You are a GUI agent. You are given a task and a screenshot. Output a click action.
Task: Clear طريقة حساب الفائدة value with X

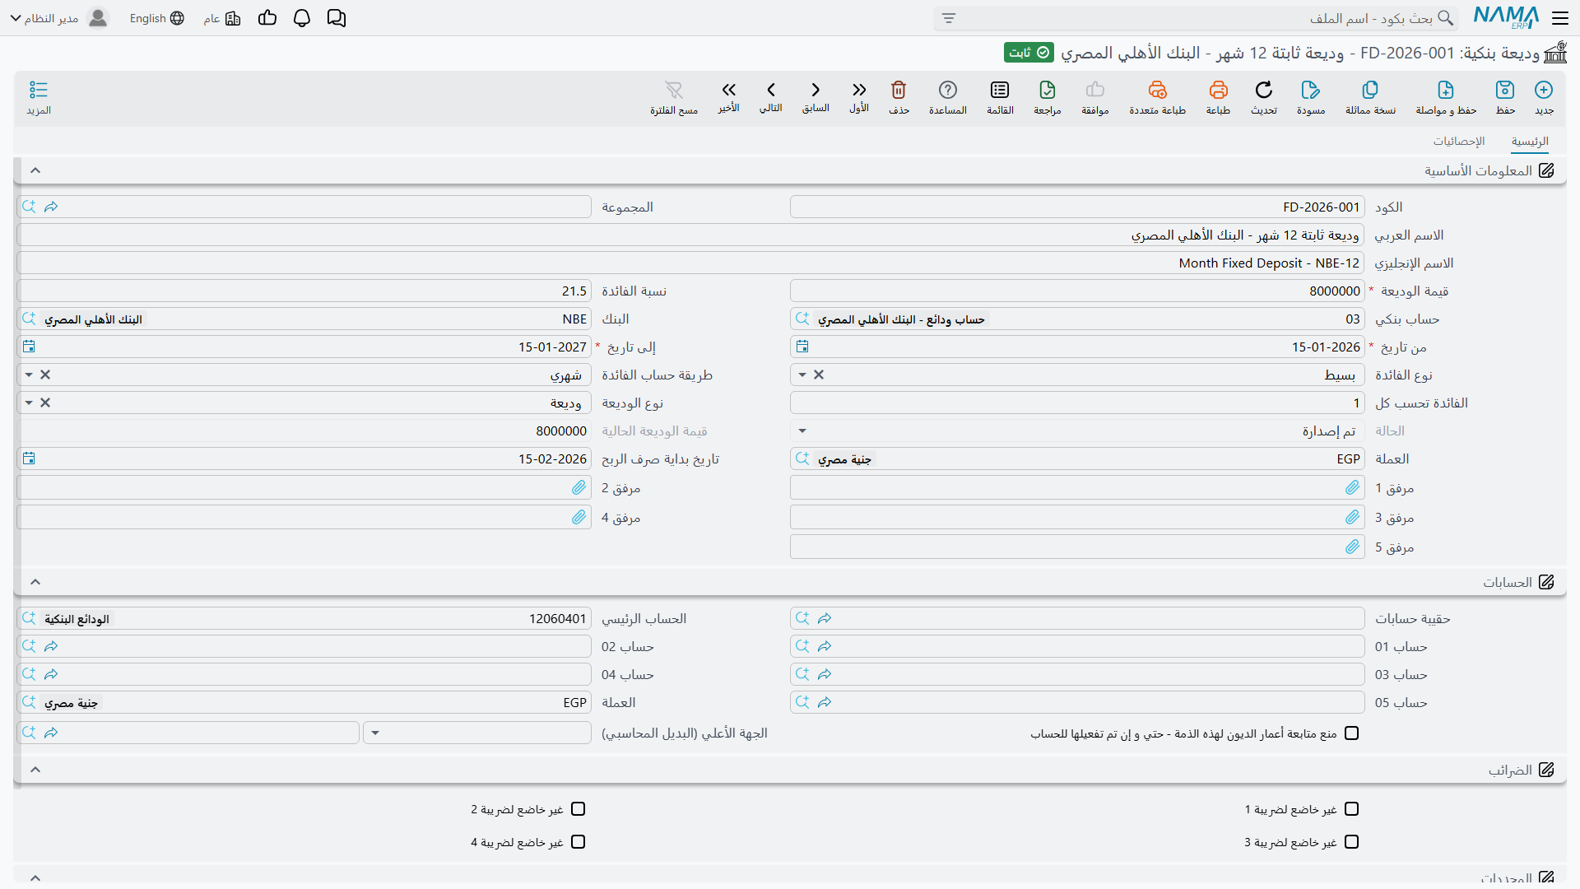(x=45, y=375)
